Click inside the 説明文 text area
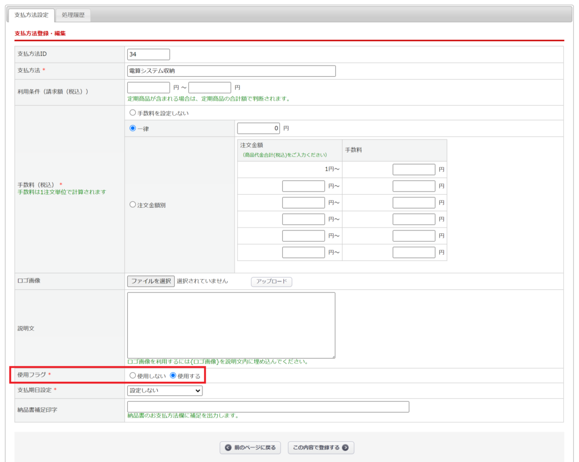Image resolution: width=579 pixels, height=462 pixels. pyautogui.click(x=231, y=325)
